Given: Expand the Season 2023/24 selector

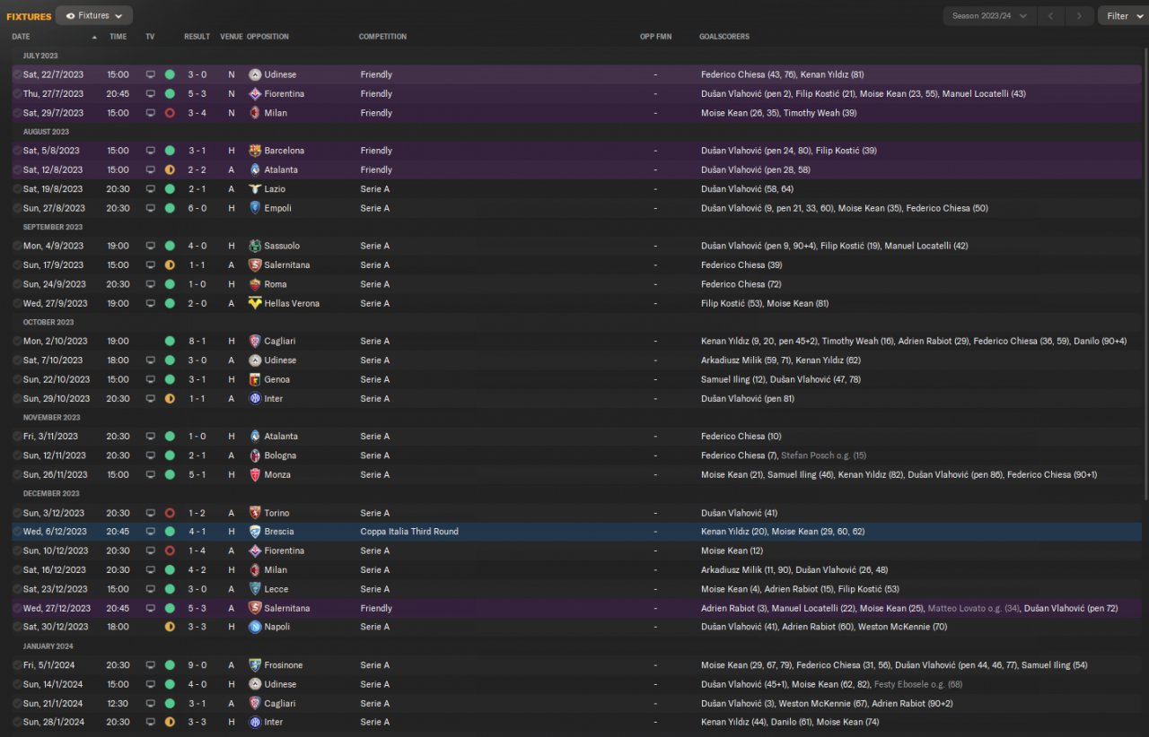Looking at the screenshot, I should click(989, 15).
